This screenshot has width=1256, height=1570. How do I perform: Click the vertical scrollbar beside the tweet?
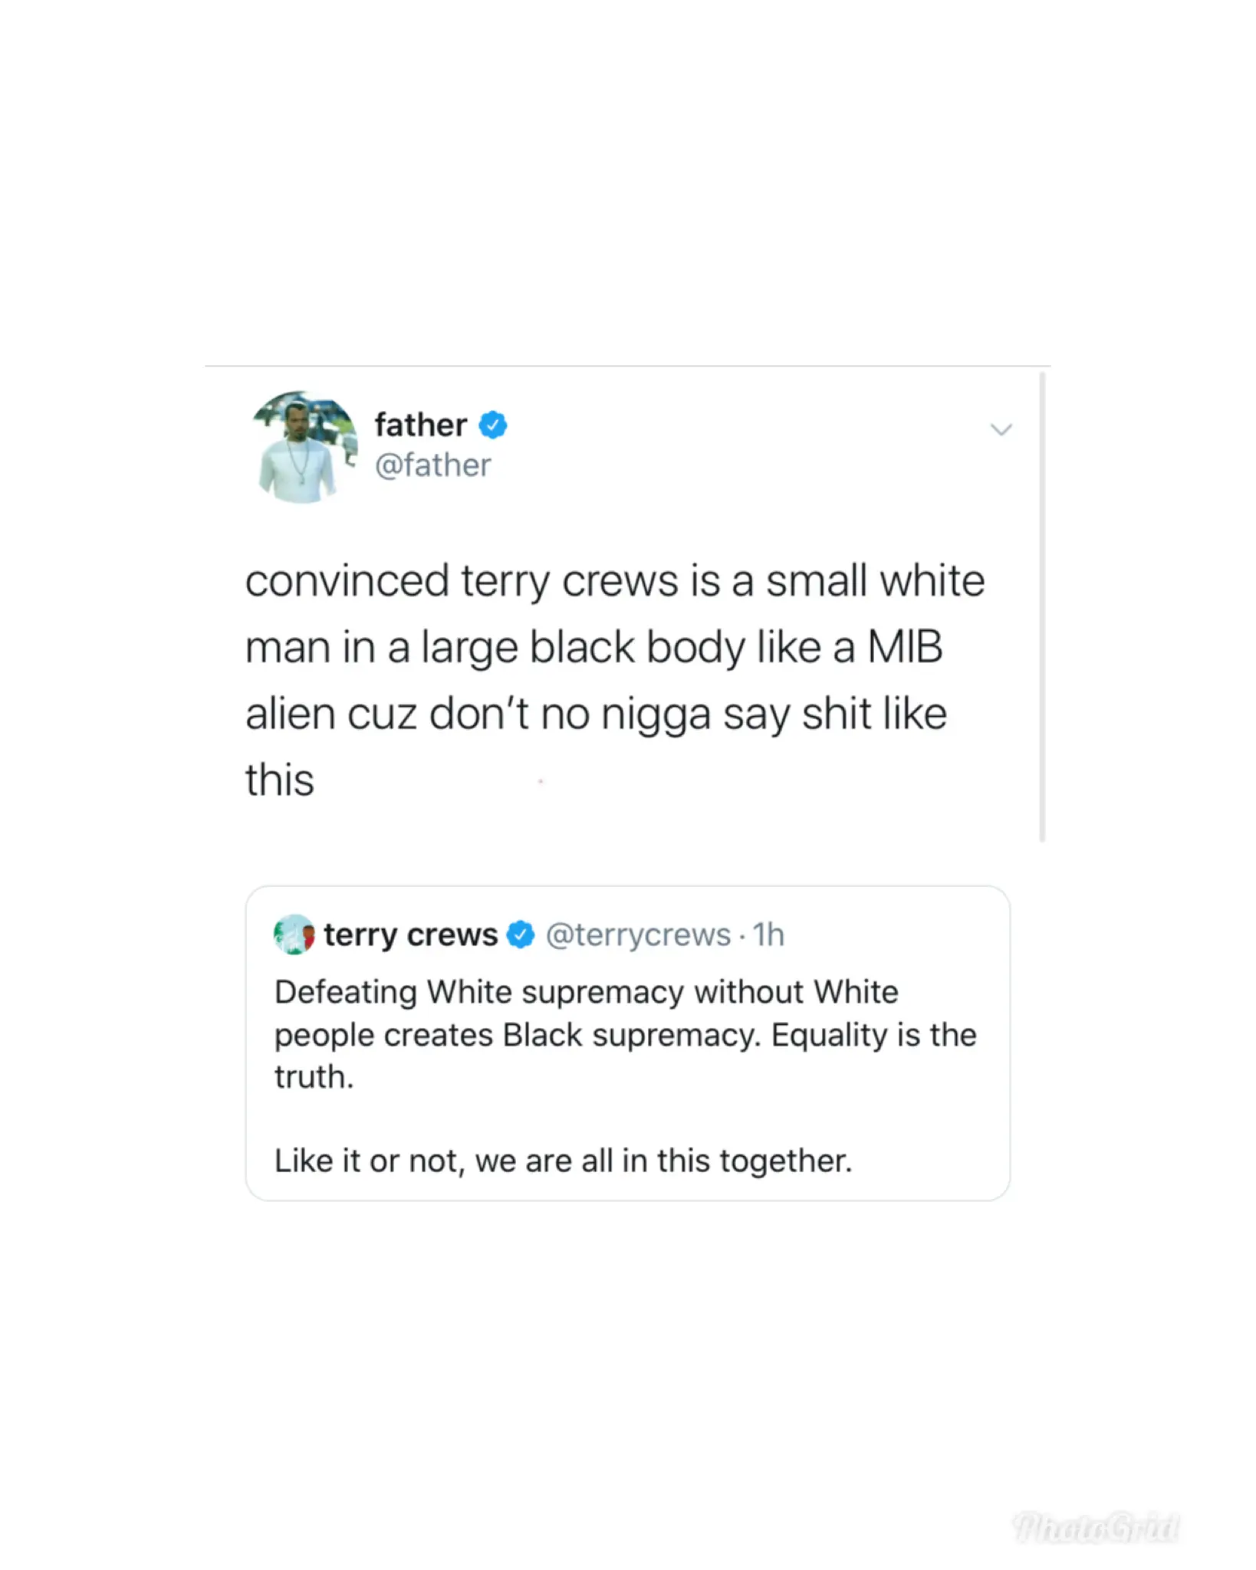pyautogui.click(x=1042, y=607)
